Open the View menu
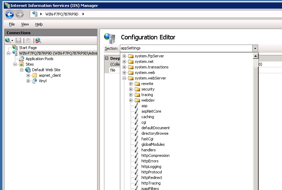This screenshot has width=282, height=190. (x=25, y=24)
